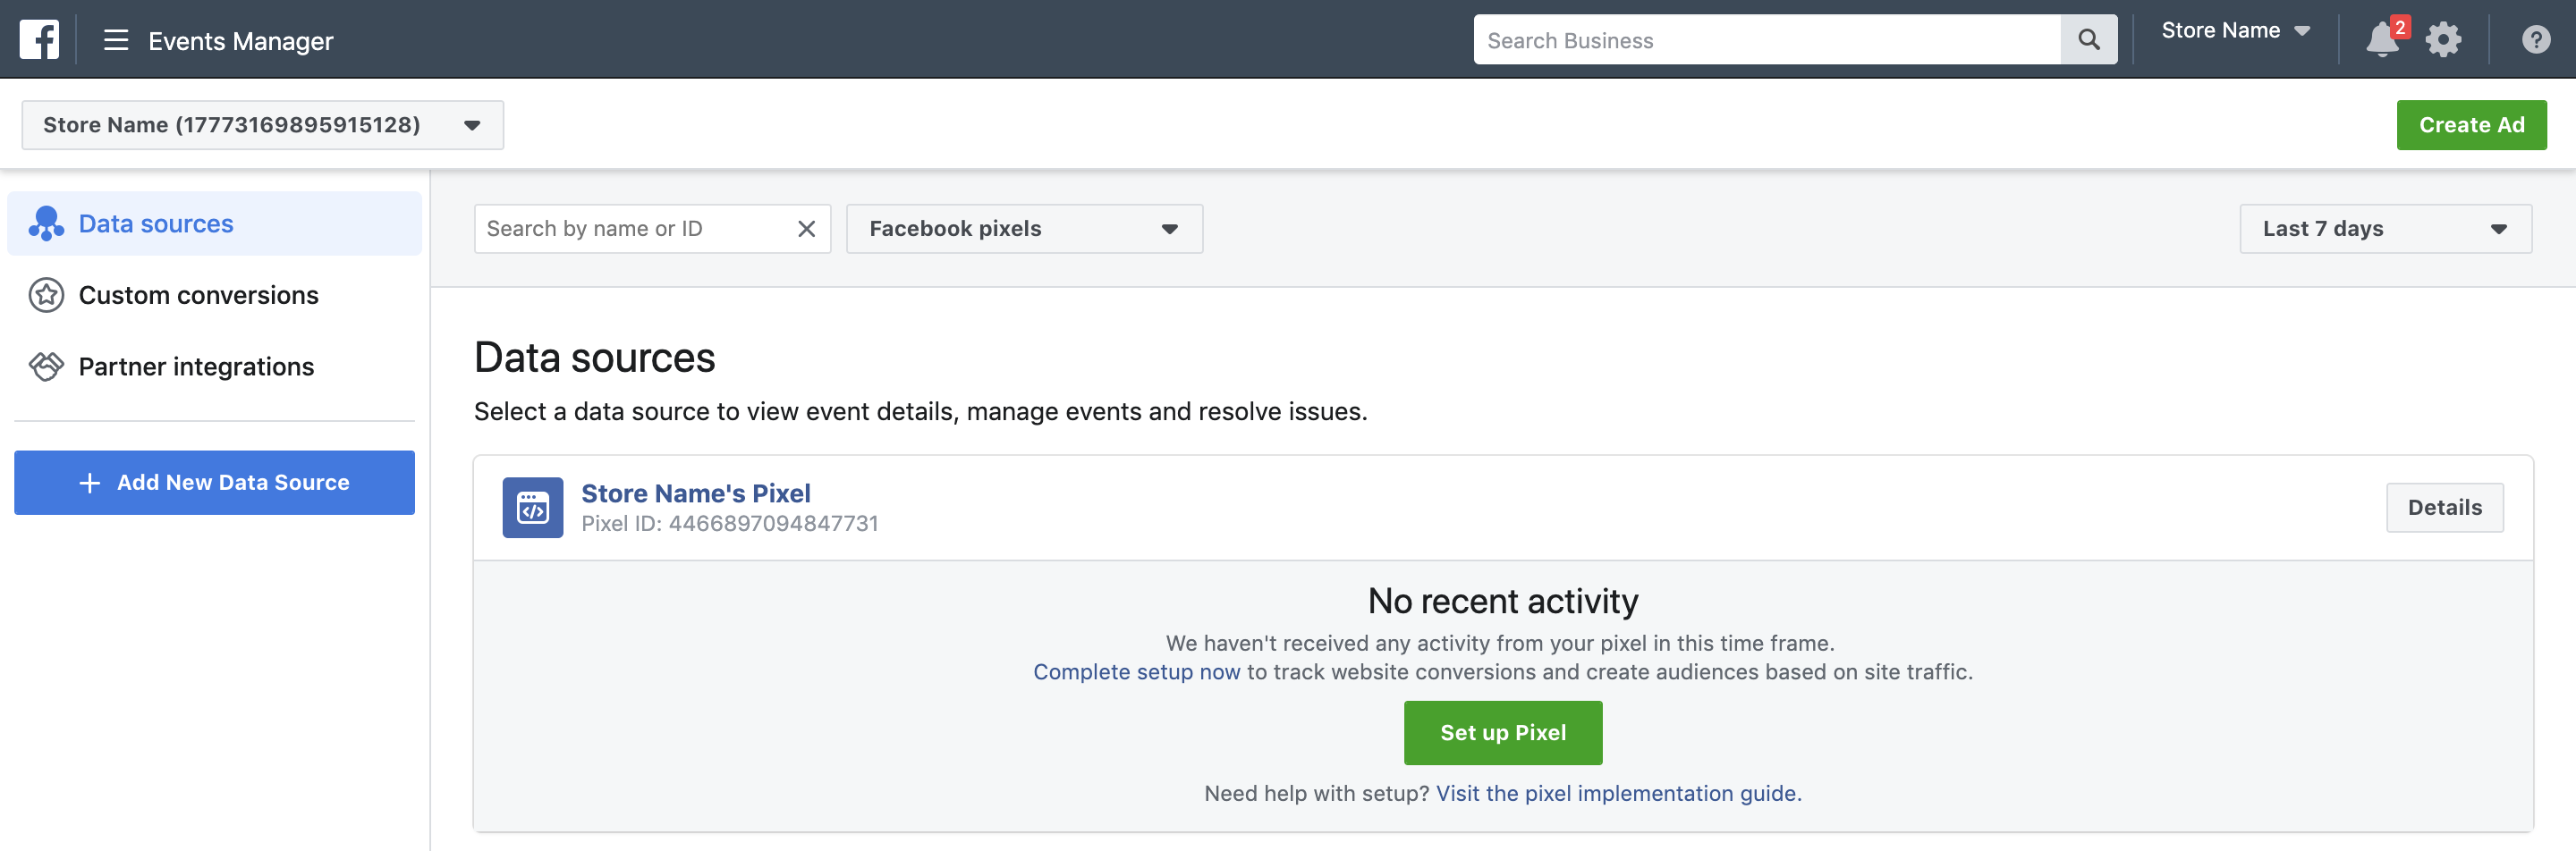Click the plus icon on Add New Data Source
This screenshot has width=2576, height=851.
click(x=89, y=483)
